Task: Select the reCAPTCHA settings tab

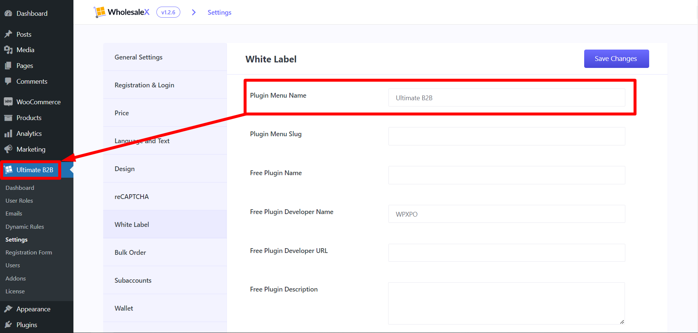Action: coord(165,196)
